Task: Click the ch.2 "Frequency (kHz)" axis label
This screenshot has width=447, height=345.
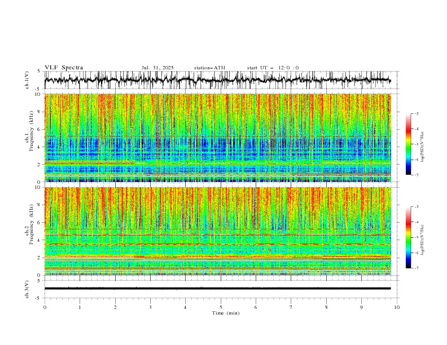Action: [32, 224]
